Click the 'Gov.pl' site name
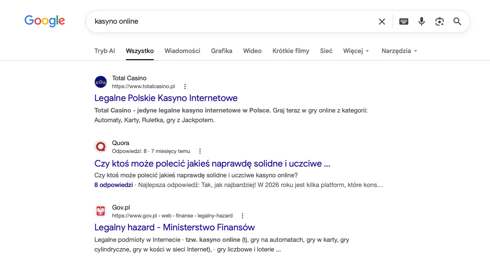 click(121, 207)
